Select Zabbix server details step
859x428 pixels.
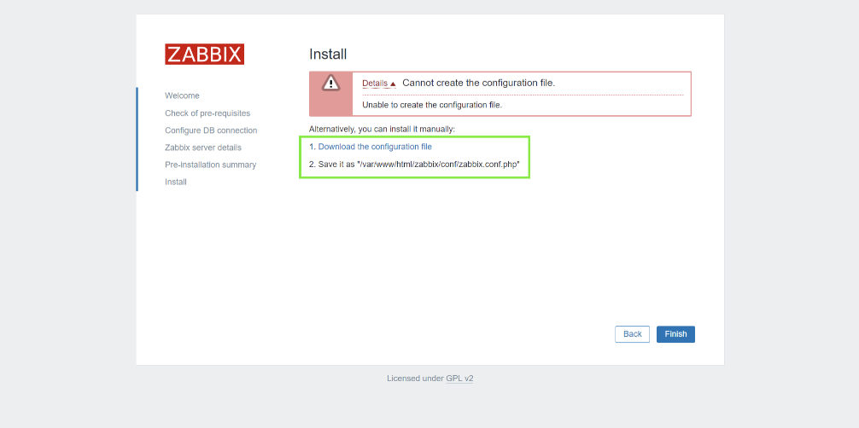[203, 147]
